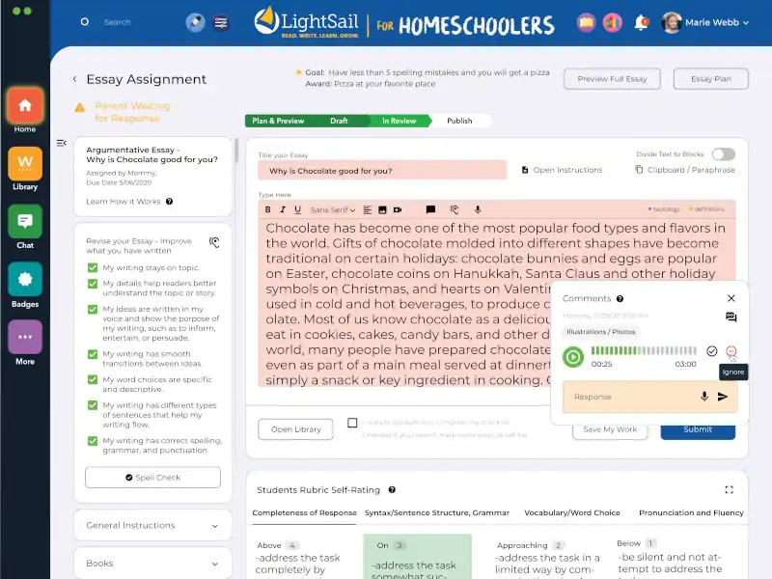Click Preview Full Essay
The image size is (772, 579).
point(611,78)
